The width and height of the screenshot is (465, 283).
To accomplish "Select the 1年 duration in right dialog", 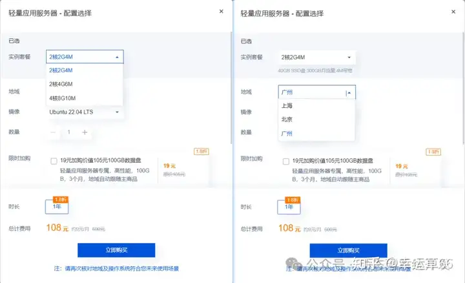I will point(288,207).
